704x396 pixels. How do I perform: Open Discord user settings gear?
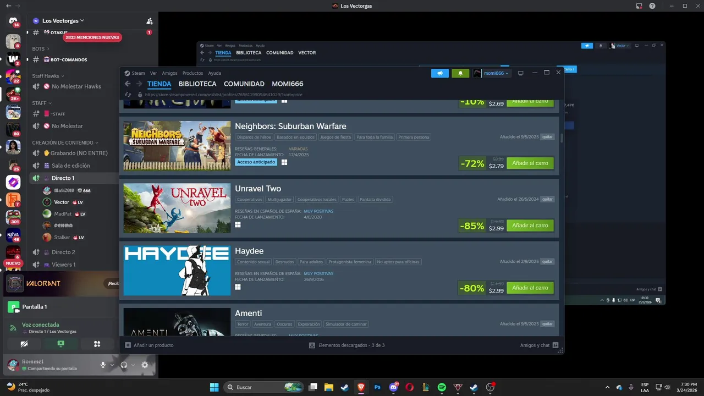click(x=145, y=365)
